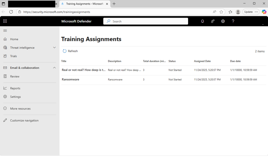Image resolution: width=268 pixels, height=160 pixels.
Task: Click due date in the Real or not real row
Action: point(243,70)
